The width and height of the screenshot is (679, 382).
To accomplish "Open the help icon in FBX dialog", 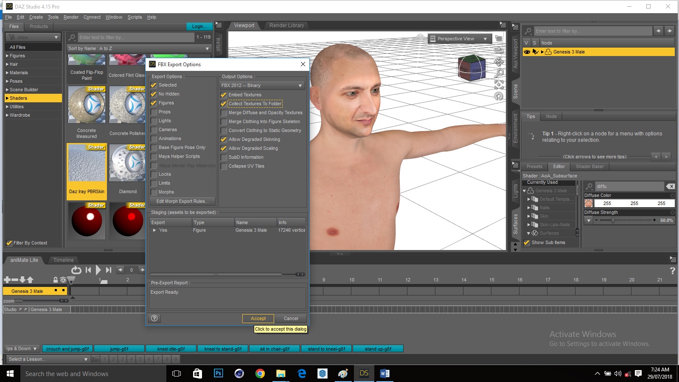I will pyautogui.click(x=154, y=318).
